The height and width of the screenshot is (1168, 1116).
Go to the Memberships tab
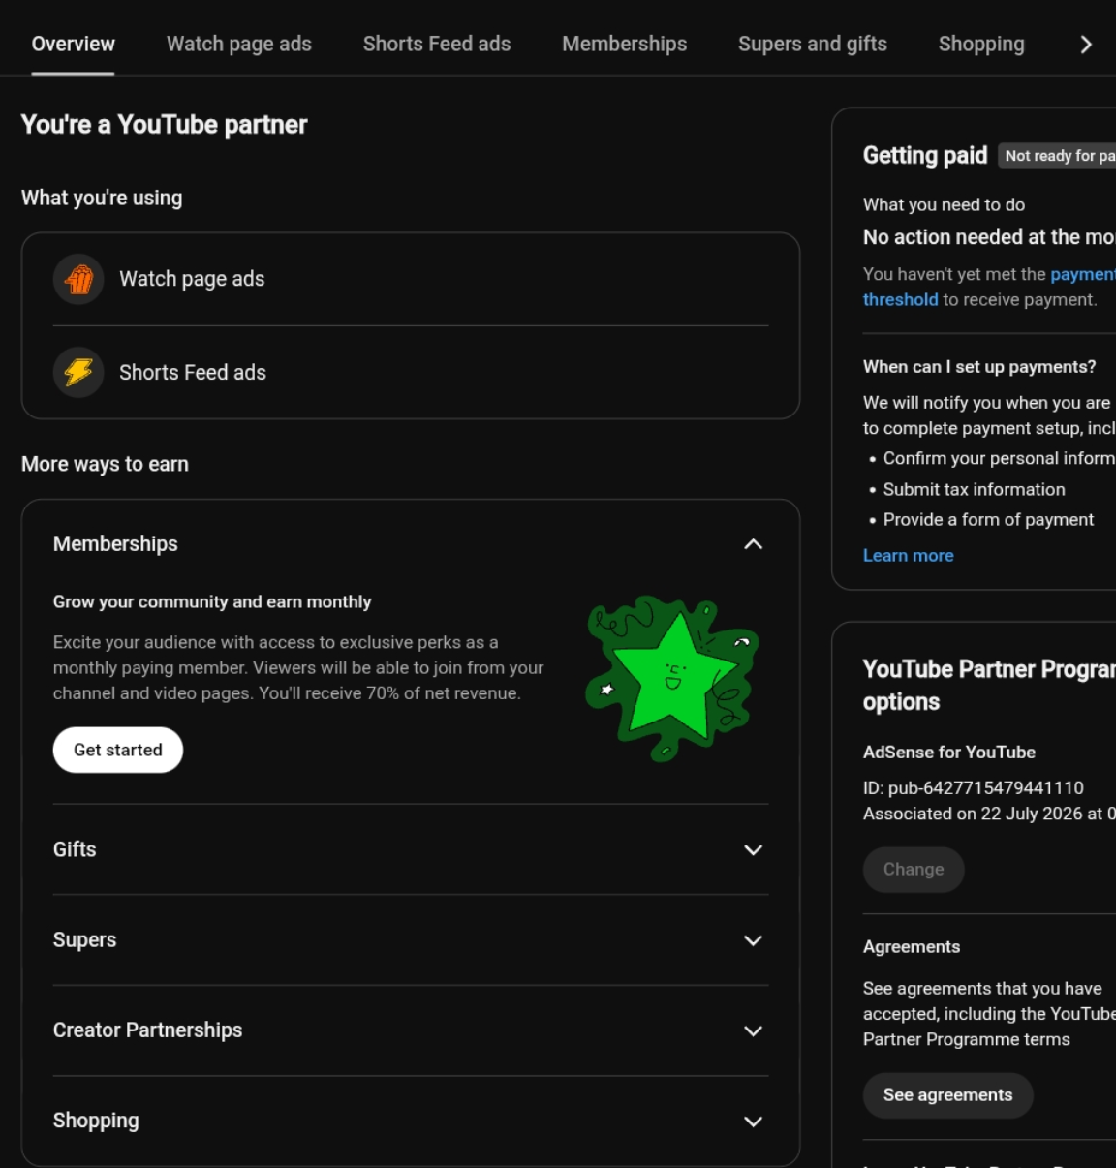coord(625,44)
